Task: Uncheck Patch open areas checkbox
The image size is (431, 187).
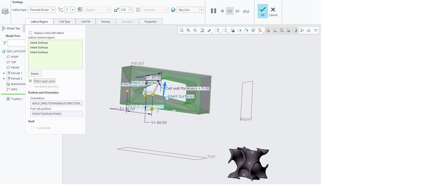Action: pyautogui.click(x=30, y=81)
